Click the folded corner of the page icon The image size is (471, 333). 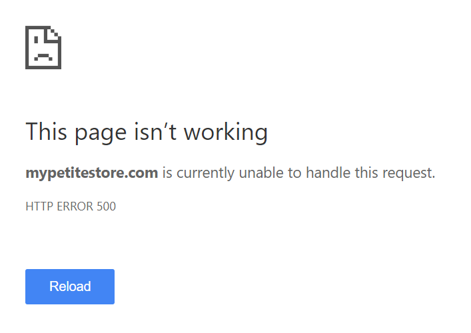pyautogui.click(x=53, y=33)
